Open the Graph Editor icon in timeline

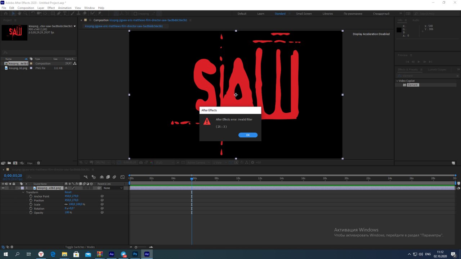click(122, 177)
